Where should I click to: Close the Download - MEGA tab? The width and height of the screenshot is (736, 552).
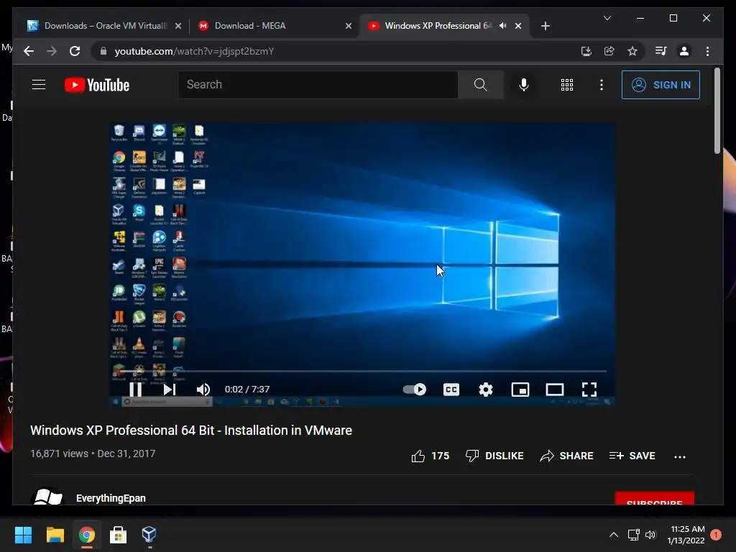tap(349, 26)
